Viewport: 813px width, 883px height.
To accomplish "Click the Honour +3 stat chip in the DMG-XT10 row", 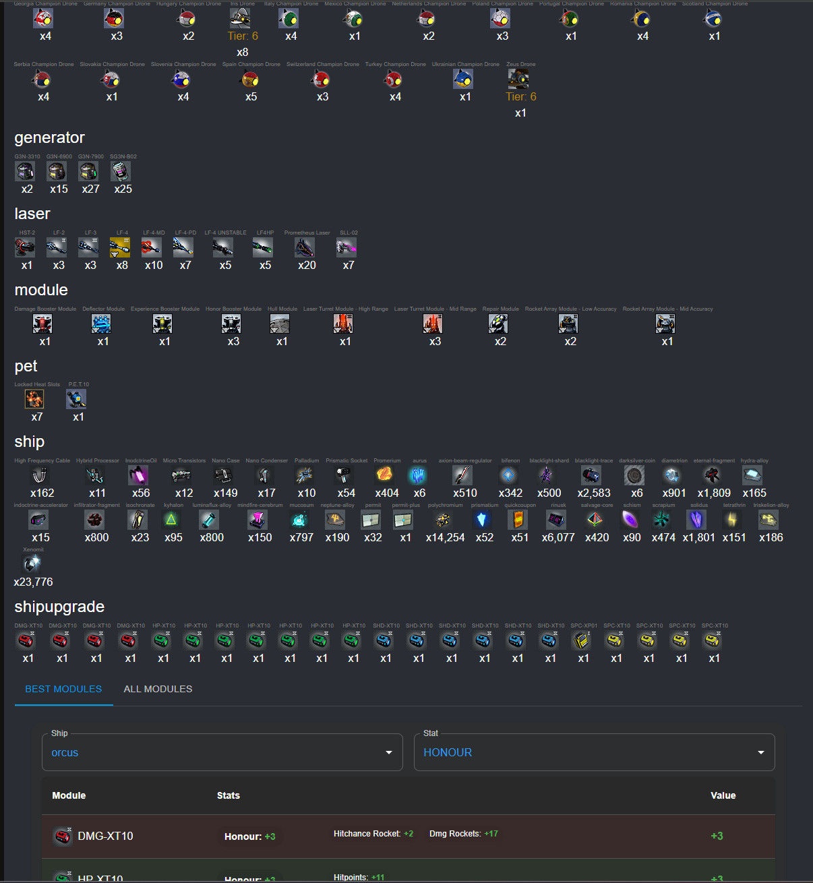I will tap(250, 836).
